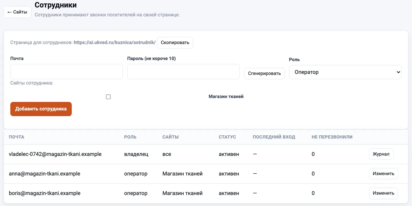This screenshot has width=412, height=206.
Task: Click the владелец role cell
Action: coord(136,154)
